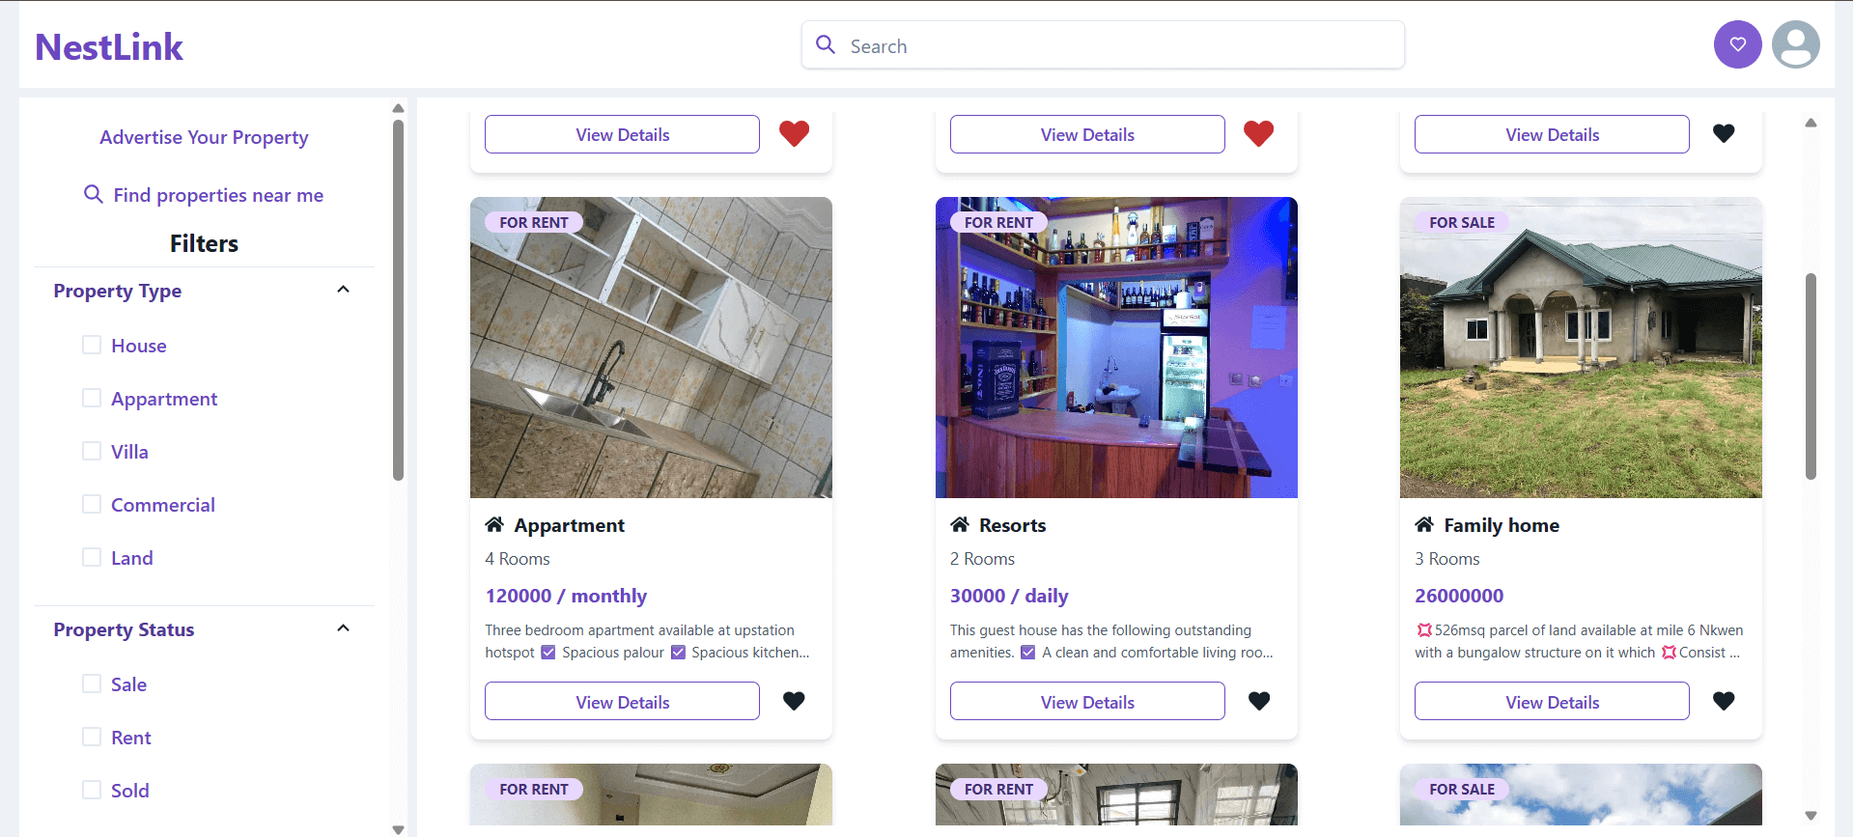The height and width of the screenshot is (837, 1853).
Task: Unfavorite red heart in top-middle card
Action: (x=1259, y=133)
